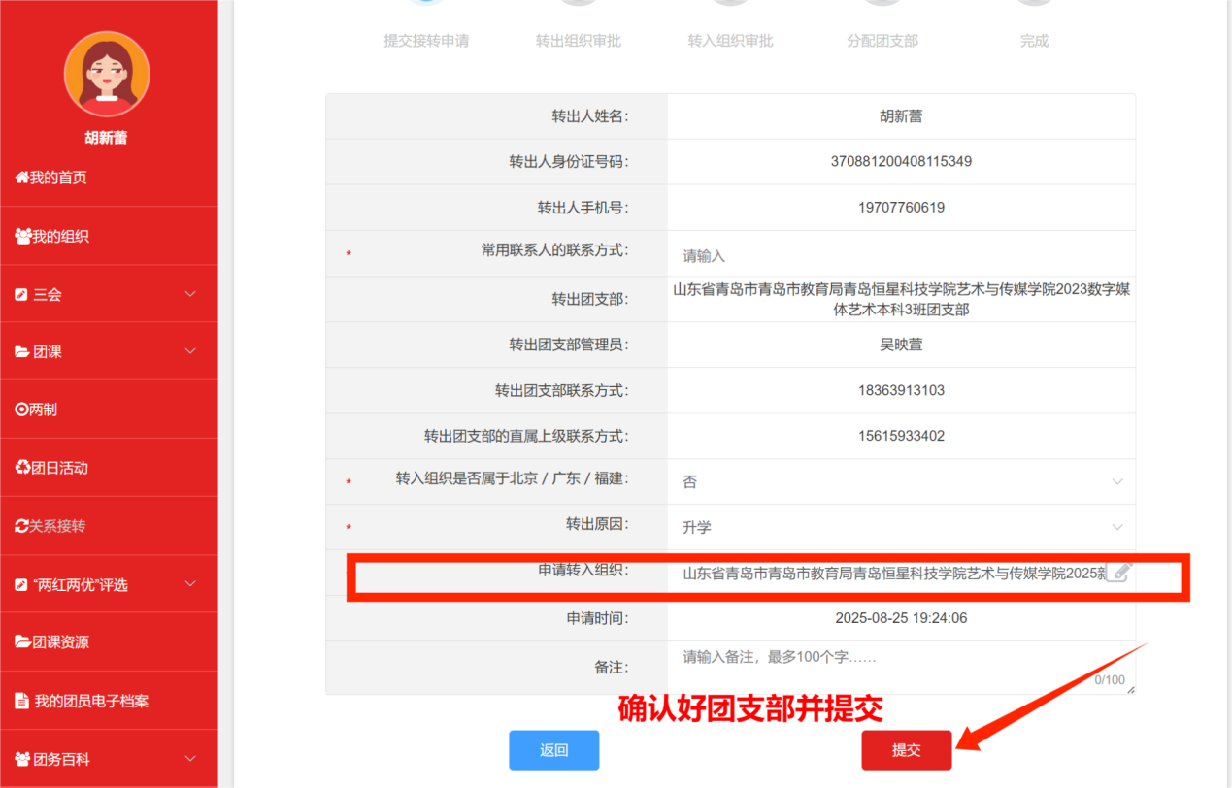Open 我的团员电子档案 menu item

tap(91, 701)
